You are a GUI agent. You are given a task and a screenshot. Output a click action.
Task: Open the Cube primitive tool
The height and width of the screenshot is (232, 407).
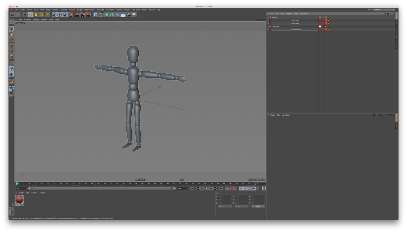pyautogui.click(x=96, y=15)
